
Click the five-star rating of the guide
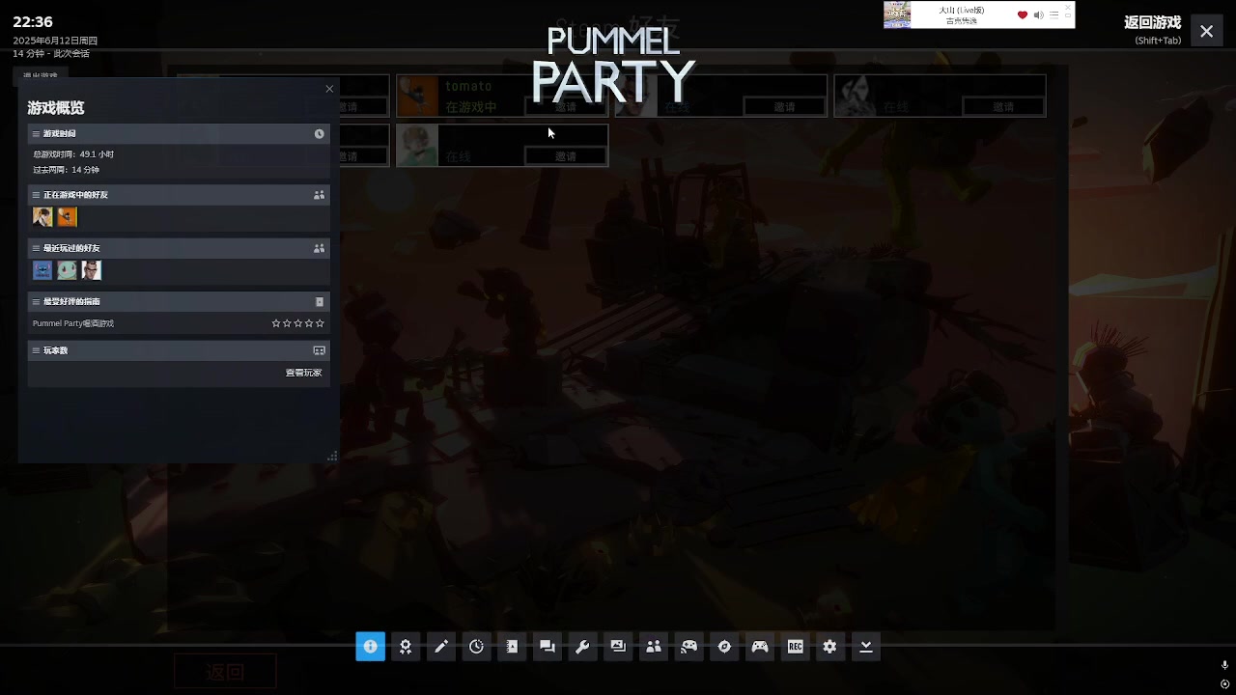pos(298,323)
